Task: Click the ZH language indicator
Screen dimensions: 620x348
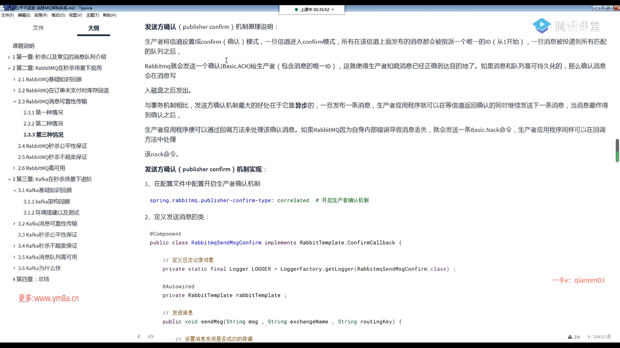Action: coord(577,337)
